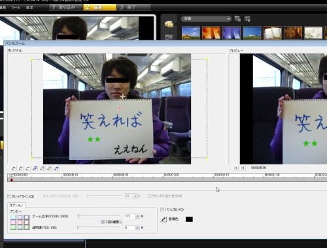The height and width of the screenshot is (248, 327).
Task: Click the grid size slider
Action: 105,196
